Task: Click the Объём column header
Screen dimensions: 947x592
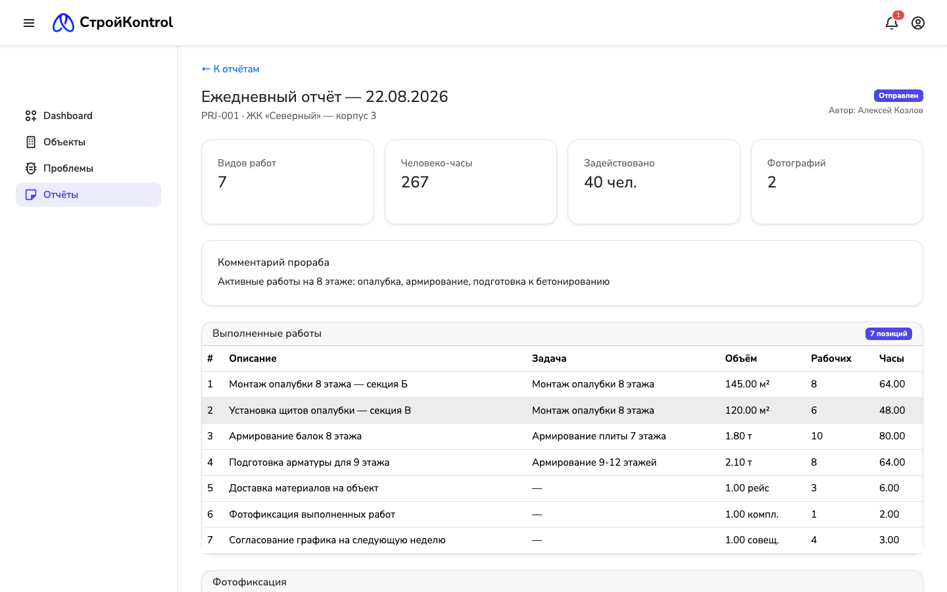Action: (x=741, y=358)
